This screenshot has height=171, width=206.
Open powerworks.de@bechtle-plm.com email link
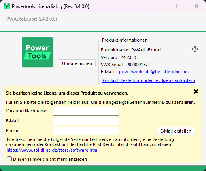point(154,72)
